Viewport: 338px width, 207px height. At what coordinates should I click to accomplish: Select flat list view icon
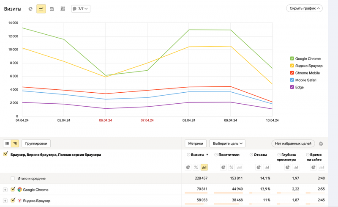tap(7, 144)
